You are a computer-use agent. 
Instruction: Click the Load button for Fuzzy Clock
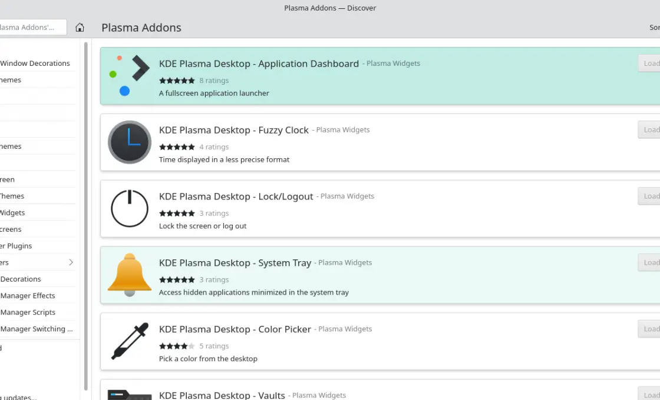(x=649, y=130)
